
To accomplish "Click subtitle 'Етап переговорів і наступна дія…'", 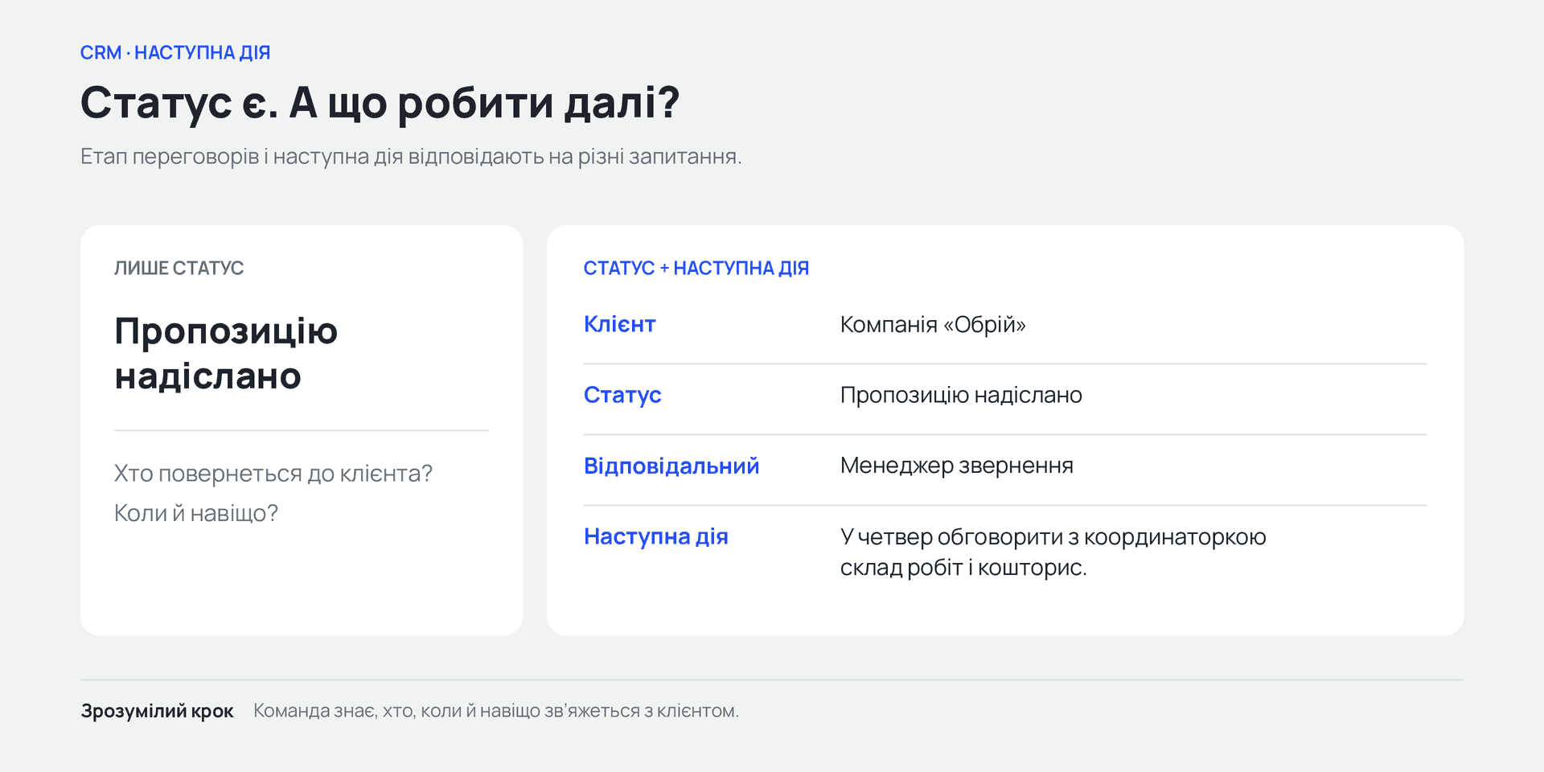I will [x=411, y=157].
